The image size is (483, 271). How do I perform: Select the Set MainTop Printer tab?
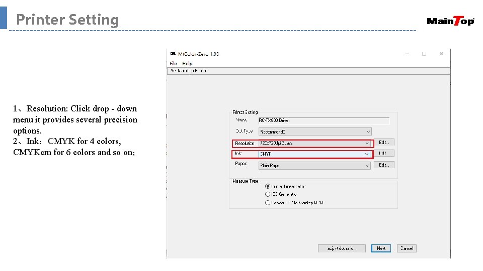(x=189, y=71)
